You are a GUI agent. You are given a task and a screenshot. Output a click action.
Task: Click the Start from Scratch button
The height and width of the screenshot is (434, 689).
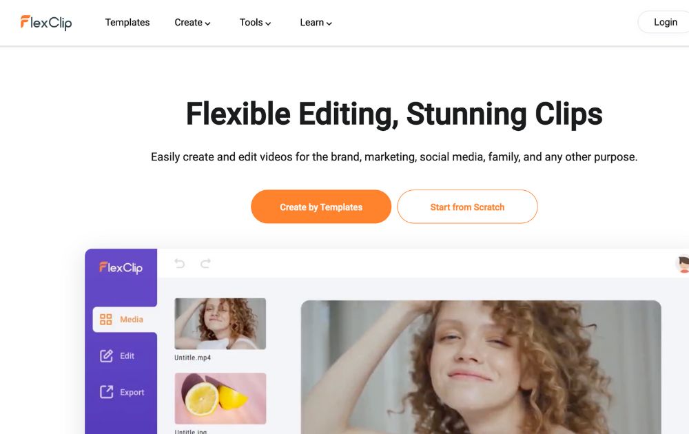coord(467,207)
